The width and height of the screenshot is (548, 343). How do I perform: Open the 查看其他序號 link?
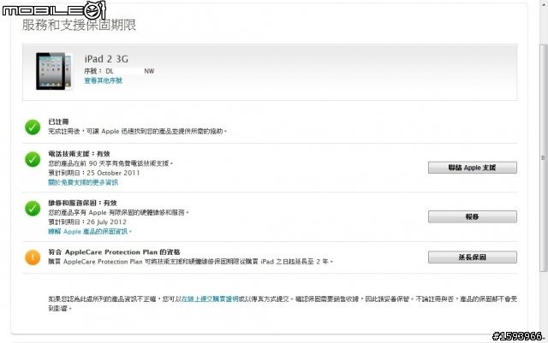tap(103, 80)
